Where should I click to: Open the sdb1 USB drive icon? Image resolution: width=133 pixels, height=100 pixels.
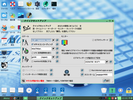[x=37, y=92]
